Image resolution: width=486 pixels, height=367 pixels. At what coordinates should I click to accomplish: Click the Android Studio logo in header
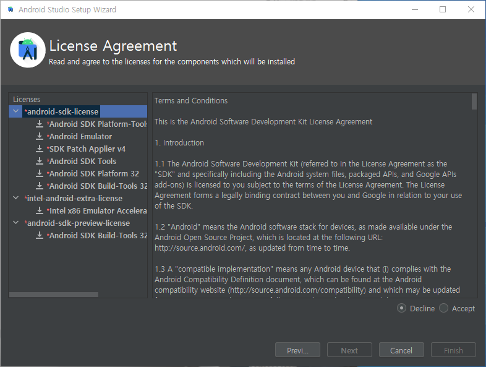pyautogui.click(x=28, y=50)
